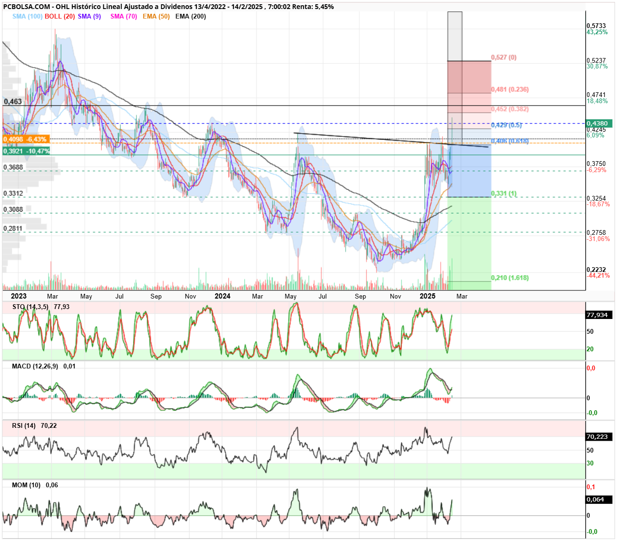The width and height of the screenshot is (617, 541).
Task: Click the orange 0,4098 price tag
Action: 26,139
